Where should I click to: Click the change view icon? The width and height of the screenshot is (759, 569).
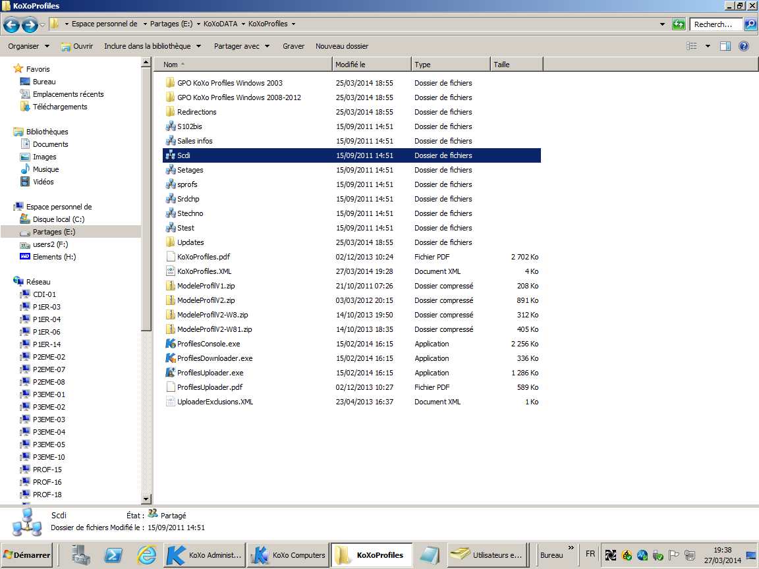click(692, 46)
